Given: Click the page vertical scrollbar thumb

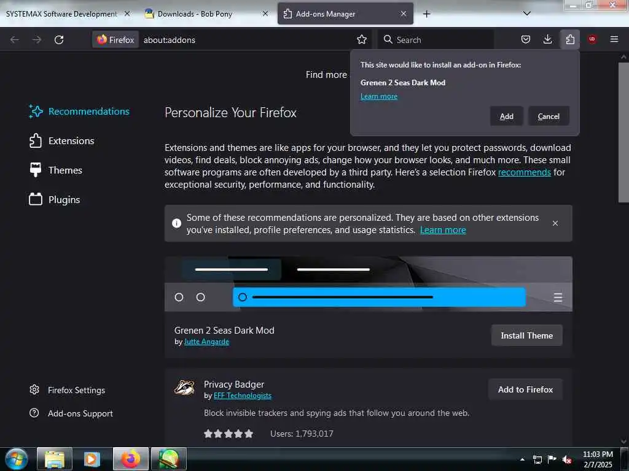Looking at the screenshot, I should (623, 132).
